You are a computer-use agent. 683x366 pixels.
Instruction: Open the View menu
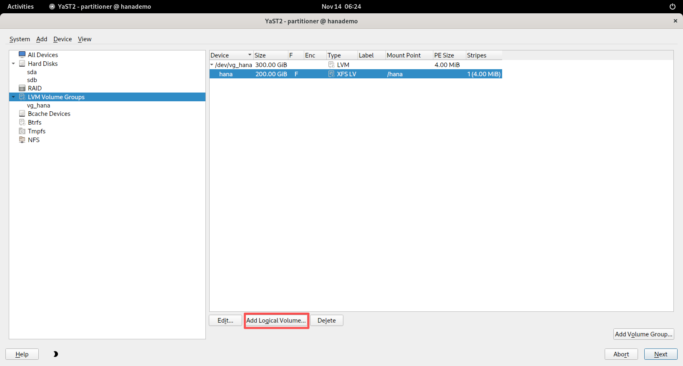[x=85, y=39]
